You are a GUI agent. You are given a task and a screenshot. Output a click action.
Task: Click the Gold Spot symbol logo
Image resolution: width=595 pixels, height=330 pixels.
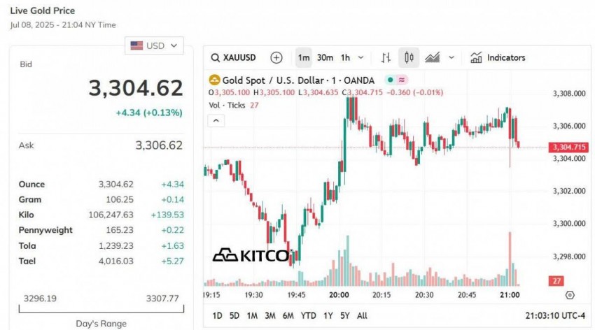pos(215,80)
